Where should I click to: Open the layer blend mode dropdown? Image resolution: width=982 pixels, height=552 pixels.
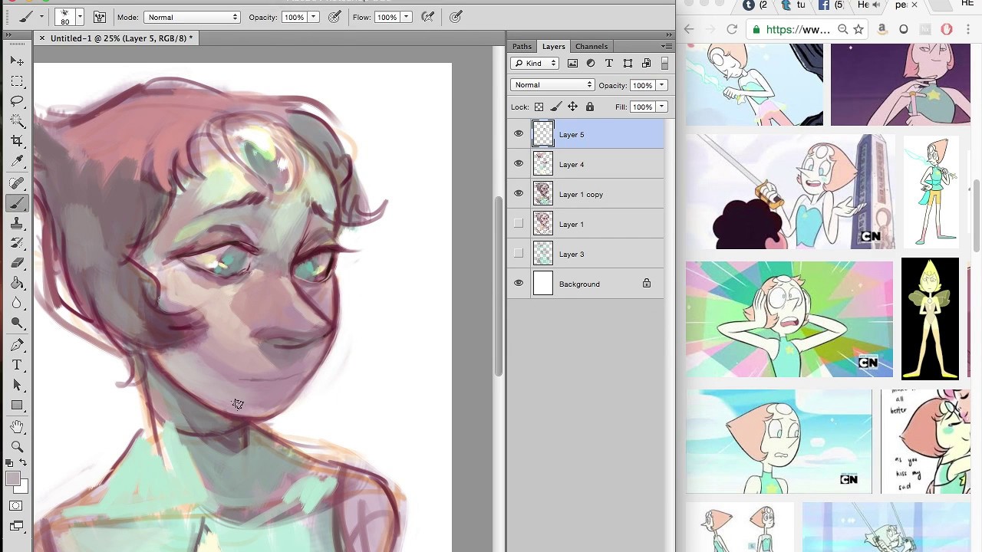552,85
